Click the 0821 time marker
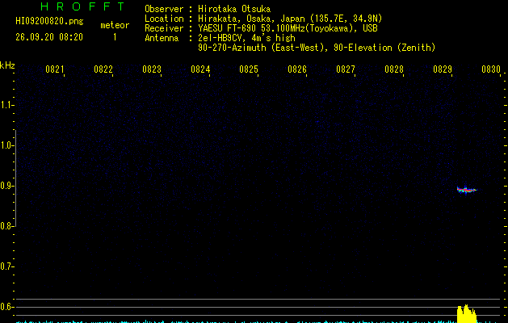The height and width of the screenshot is (323, 508). 54,69
